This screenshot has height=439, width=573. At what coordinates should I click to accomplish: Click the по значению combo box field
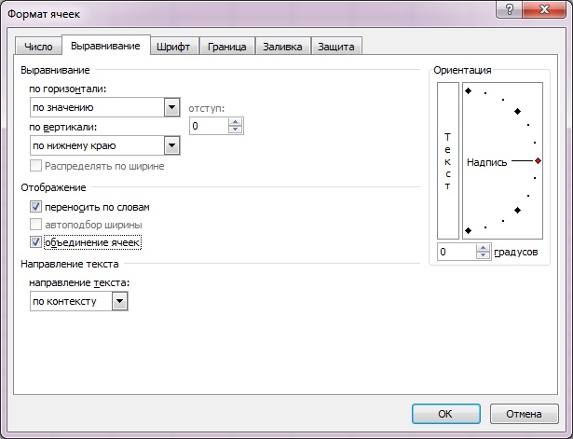(x=105, y=107)
